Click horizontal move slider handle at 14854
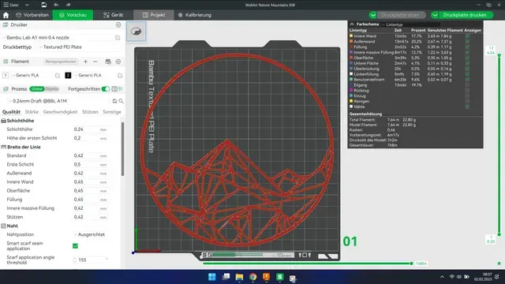The image size is (505, 284). [x=411, y=263]
